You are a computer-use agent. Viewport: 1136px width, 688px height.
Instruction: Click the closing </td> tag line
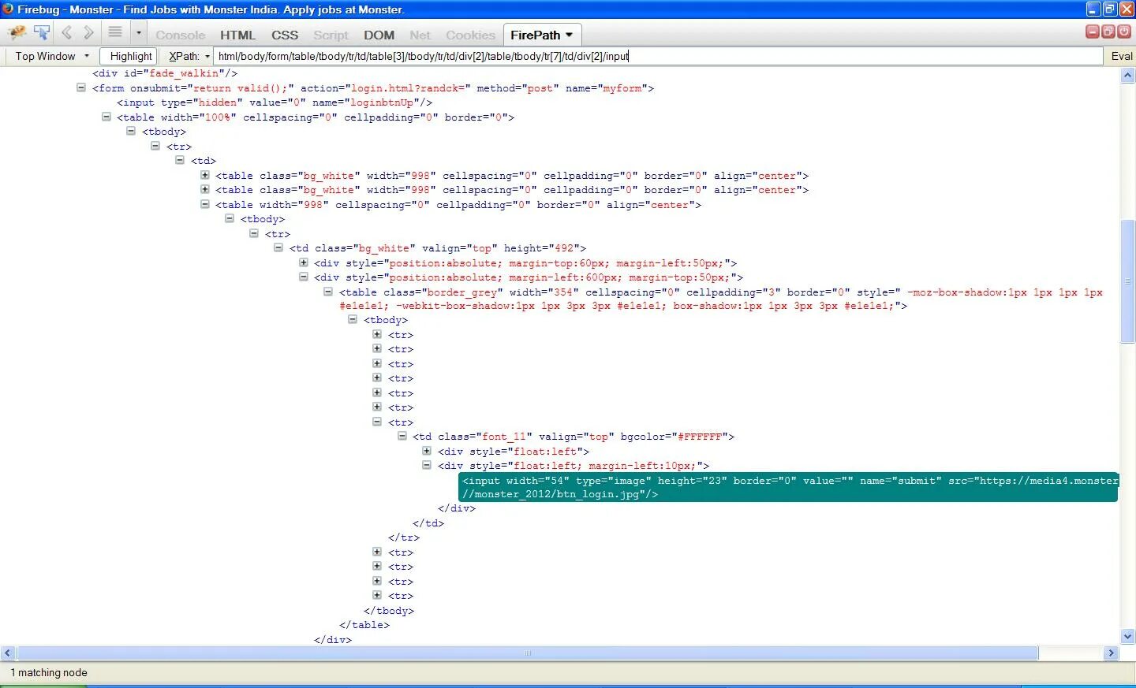[x=428, y=523]
